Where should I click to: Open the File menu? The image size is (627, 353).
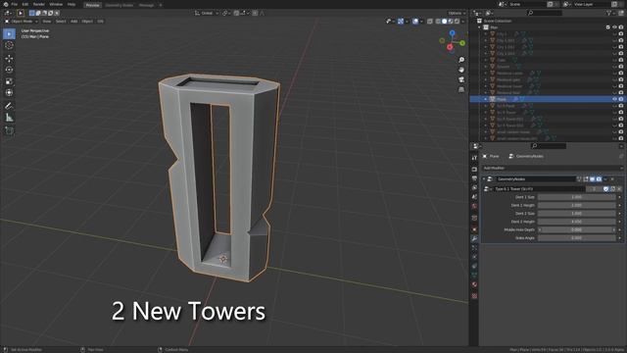[x=15, y=4]
